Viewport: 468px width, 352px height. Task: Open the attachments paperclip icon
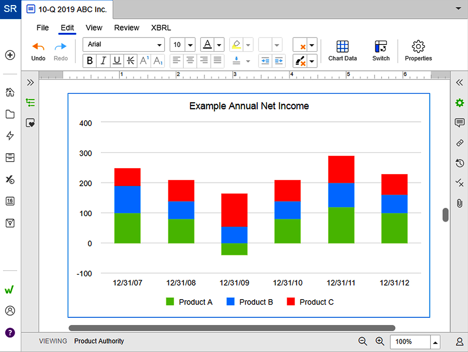459,203
